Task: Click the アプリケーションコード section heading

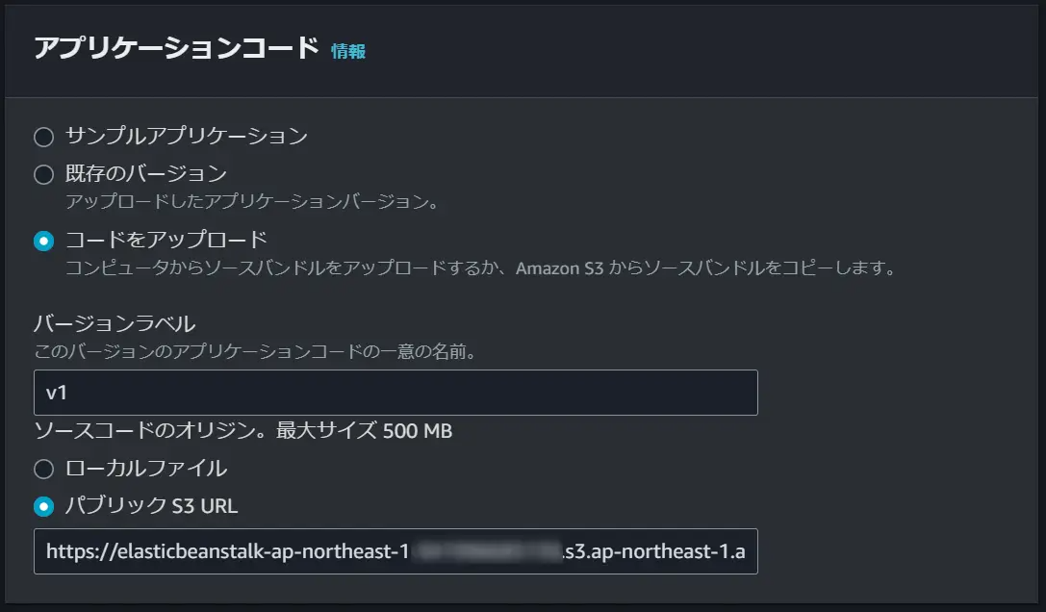Action: (x=177, y=48)
